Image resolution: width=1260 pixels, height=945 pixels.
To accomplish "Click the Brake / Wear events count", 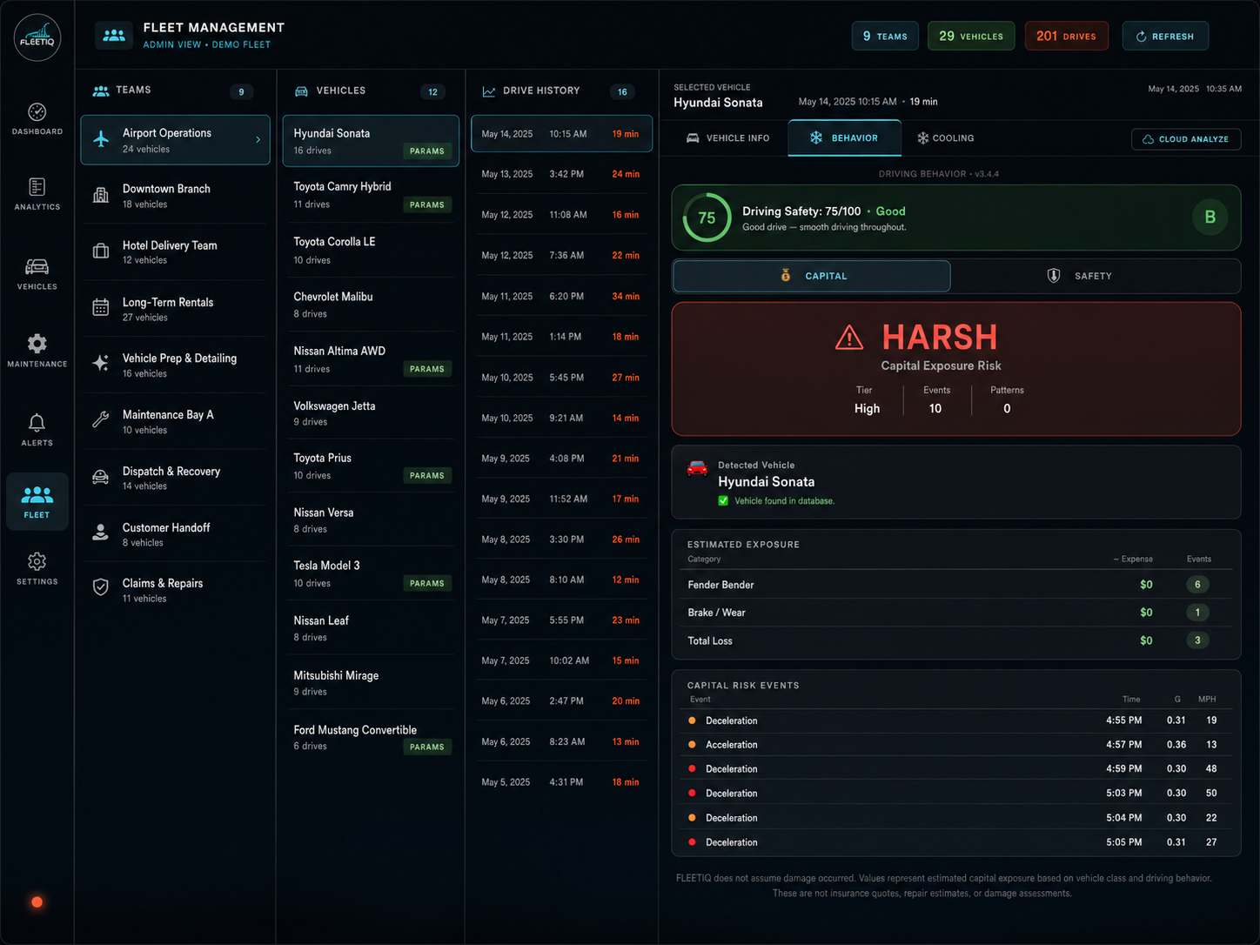I will [x=1197, y=613].
